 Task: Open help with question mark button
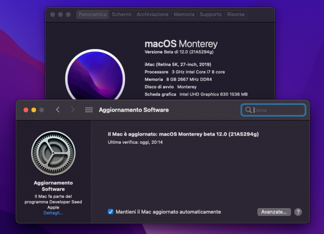(x=298, y=212)
